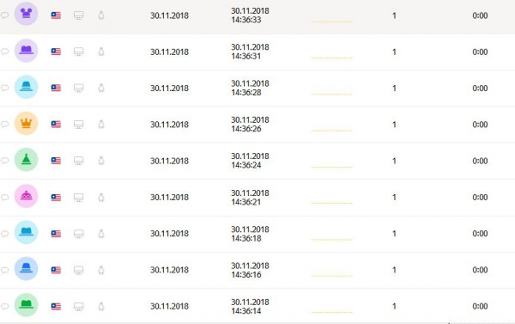515x324 pixels.
Task: Click the flag in the 14:36:18 row
Action: coord(56,234)
